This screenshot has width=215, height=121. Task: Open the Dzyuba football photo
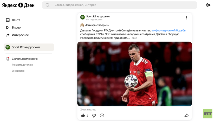point(134,74)
